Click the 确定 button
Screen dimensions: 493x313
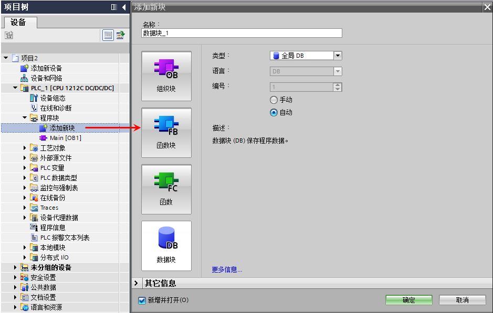(409, 300)
